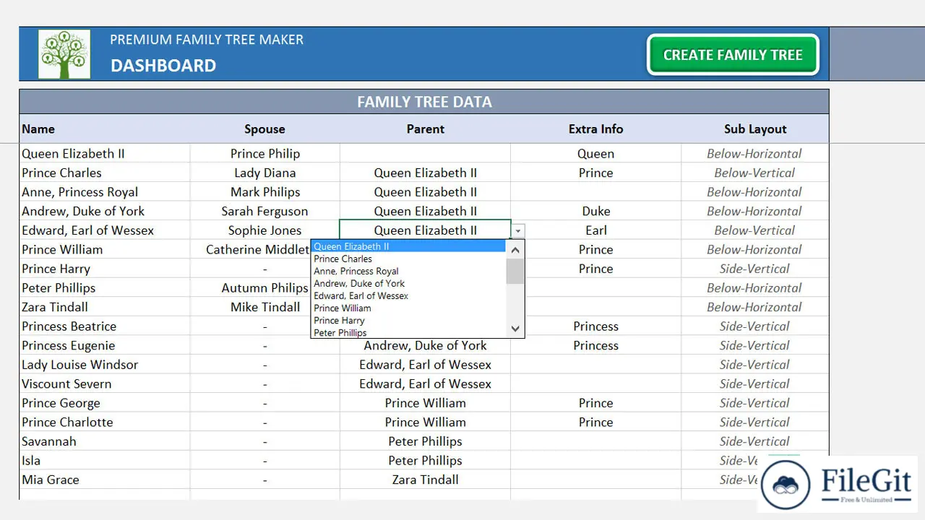Select Princess Beatrice's Extra Info cell
Viewport: 925px width, 520px height.
(x=595, y=326)
